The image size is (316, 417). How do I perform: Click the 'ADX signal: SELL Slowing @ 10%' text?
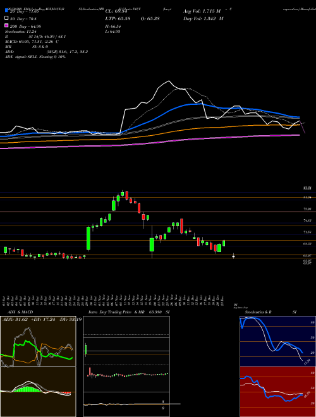[35, 57]
